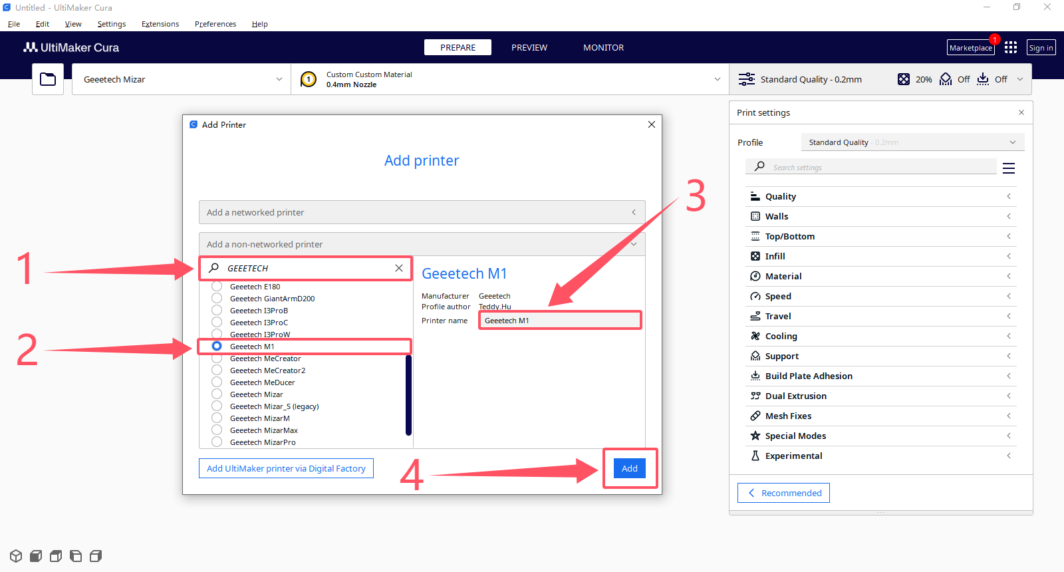Select Geeetech MeCreator2 radio button
1064x572 pixels.
coord(217,370)
